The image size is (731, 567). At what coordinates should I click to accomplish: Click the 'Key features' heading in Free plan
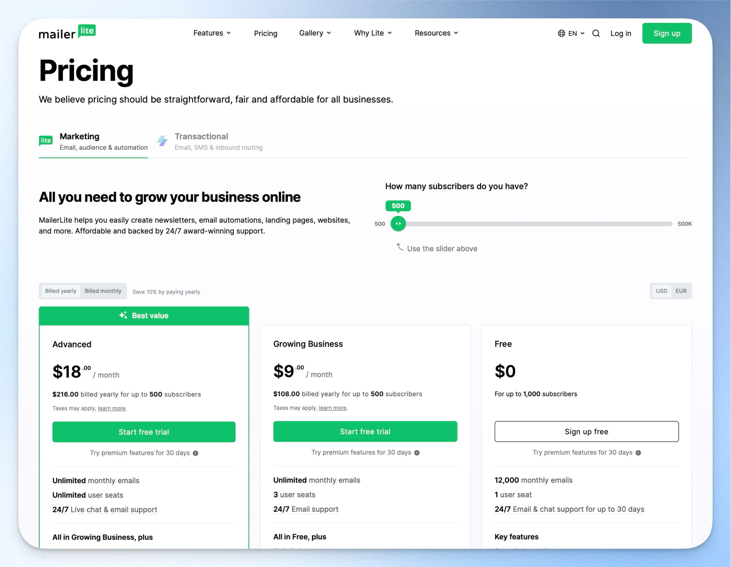[517, 536]
